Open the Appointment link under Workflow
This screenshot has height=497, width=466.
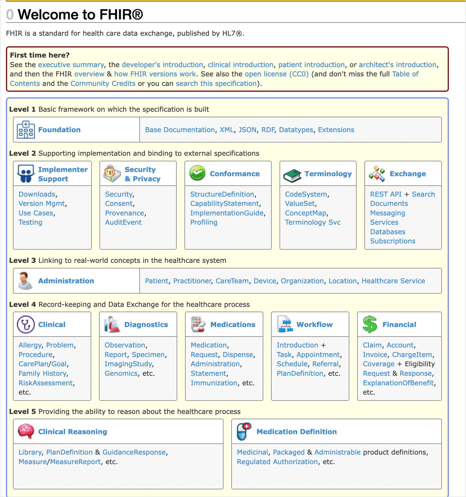tap(318, 354)
